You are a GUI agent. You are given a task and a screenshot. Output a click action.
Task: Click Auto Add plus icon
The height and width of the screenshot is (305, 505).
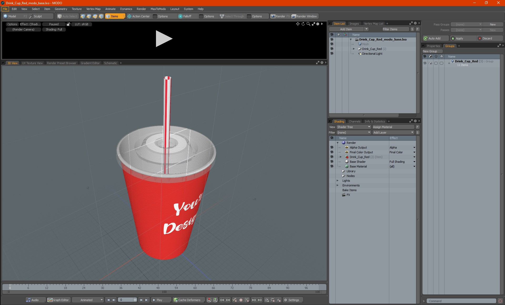[x=426, y=38]
